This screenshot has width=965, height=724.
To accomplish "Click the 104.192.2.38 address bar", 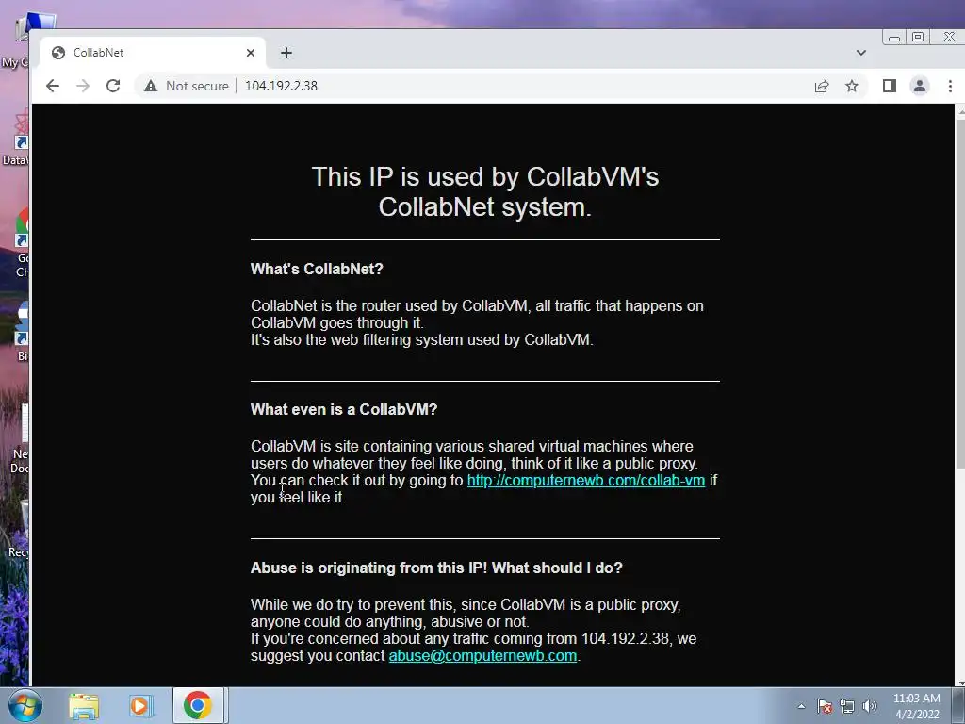I will (281, 86).
